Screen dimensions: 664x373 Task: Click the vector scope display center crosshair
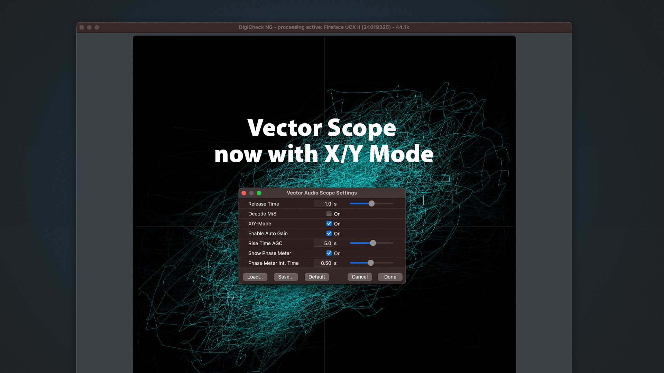pos(324,227)
